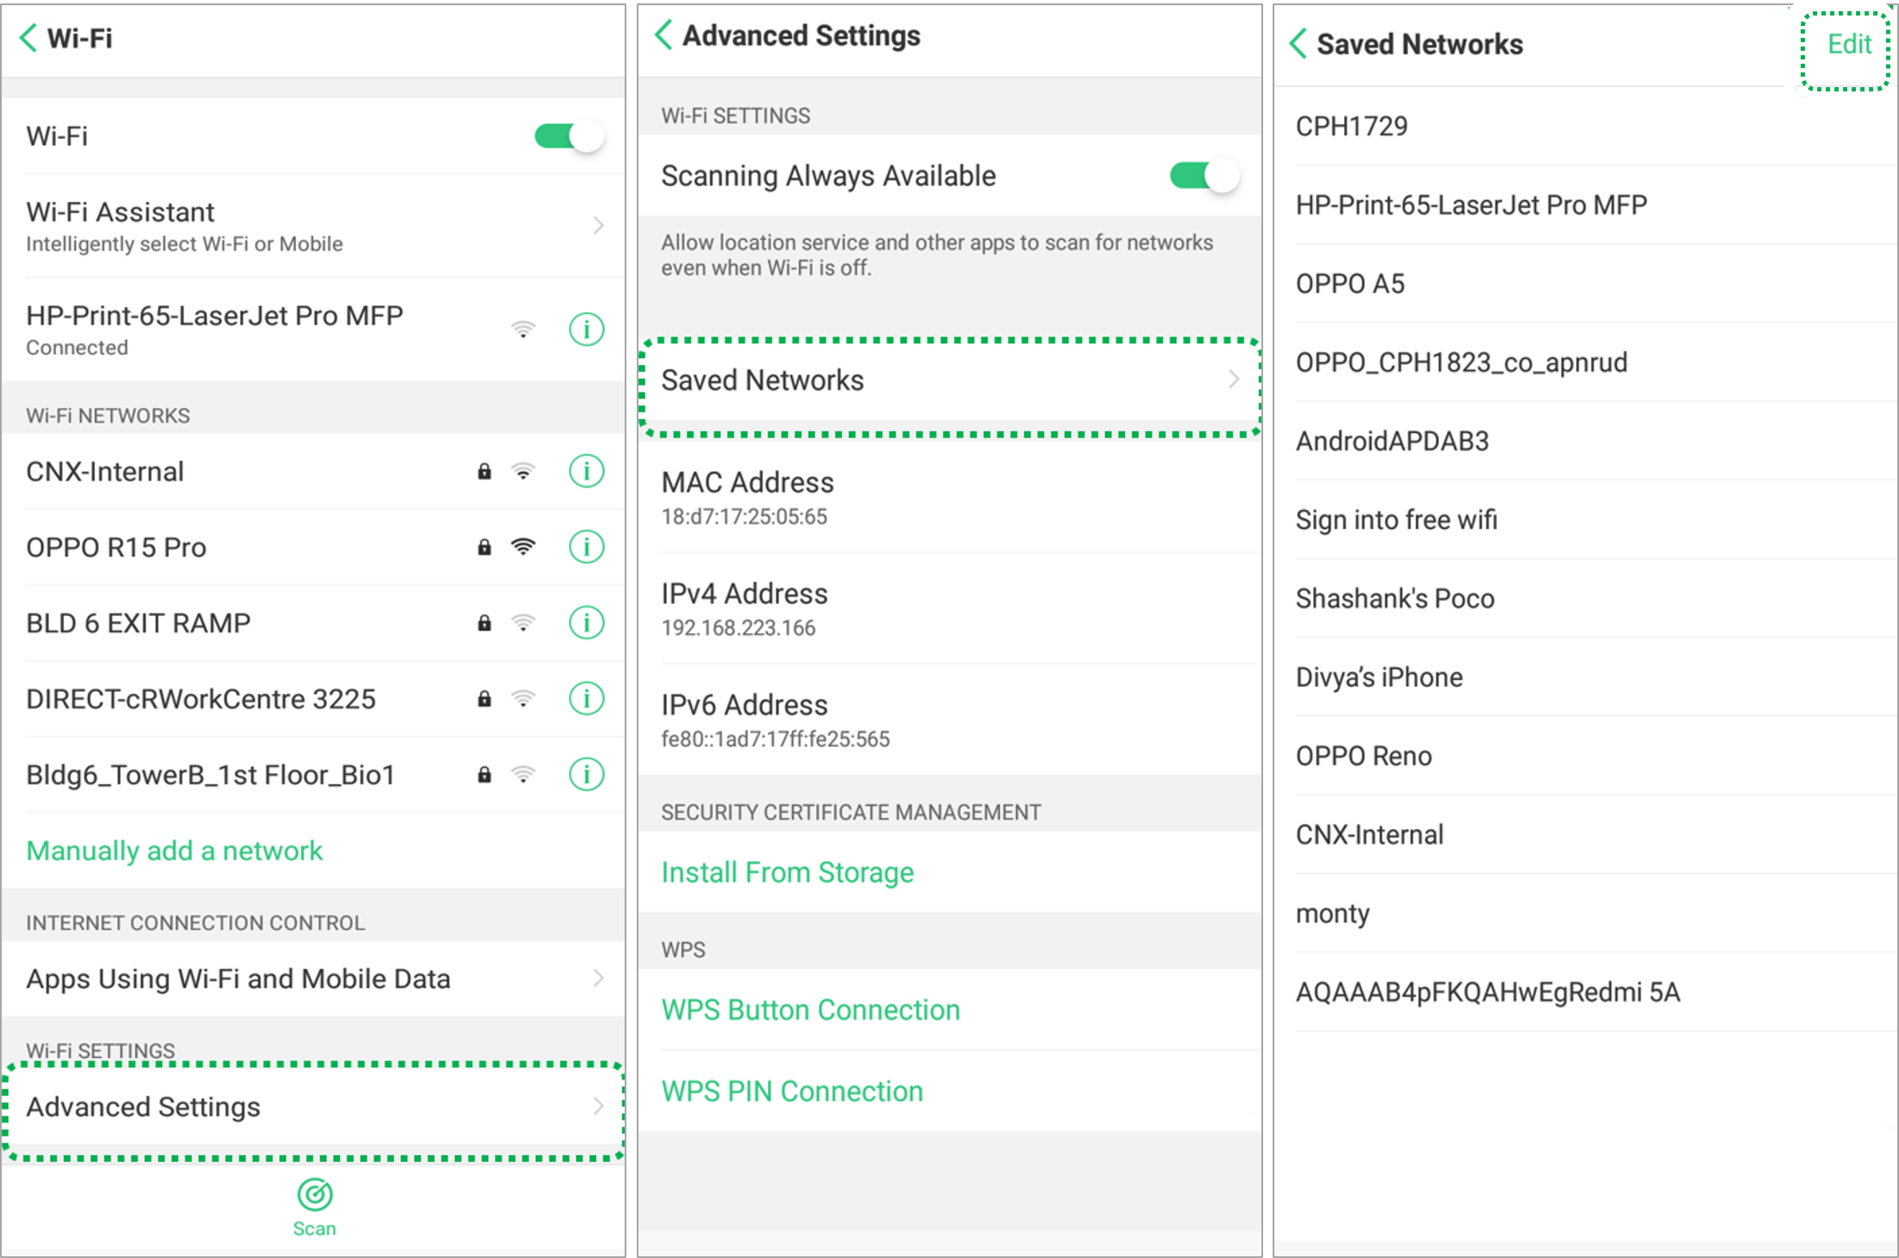Go back from the Wi-Fi screen
The height and width of the screenshot is (1258, 1899).
[x=28, y=38]
